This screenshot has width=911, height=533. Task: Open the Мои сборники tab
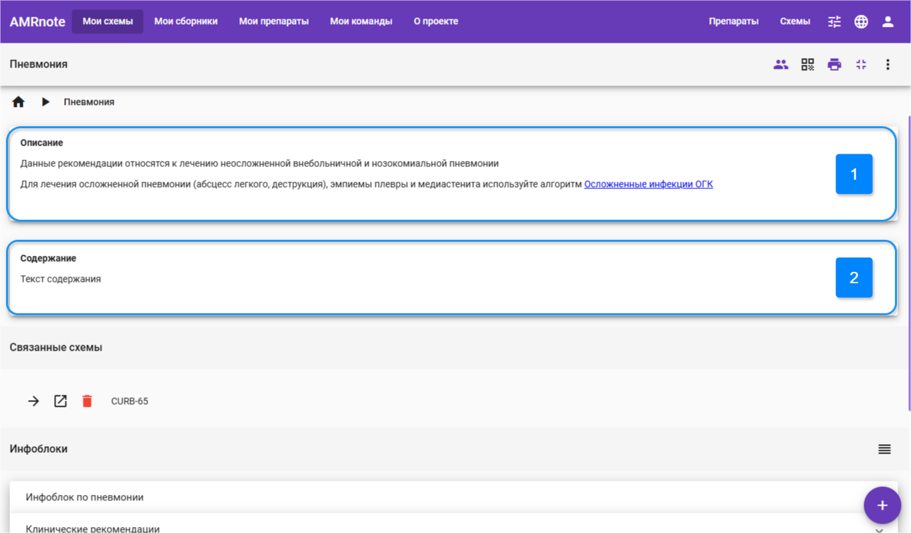[186, 21]
